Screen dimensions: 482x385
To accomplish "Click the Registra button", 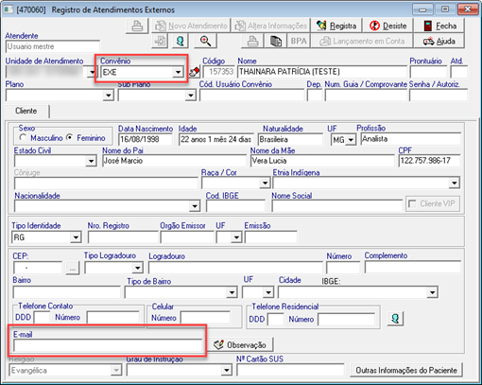I will tap(336, 26).
